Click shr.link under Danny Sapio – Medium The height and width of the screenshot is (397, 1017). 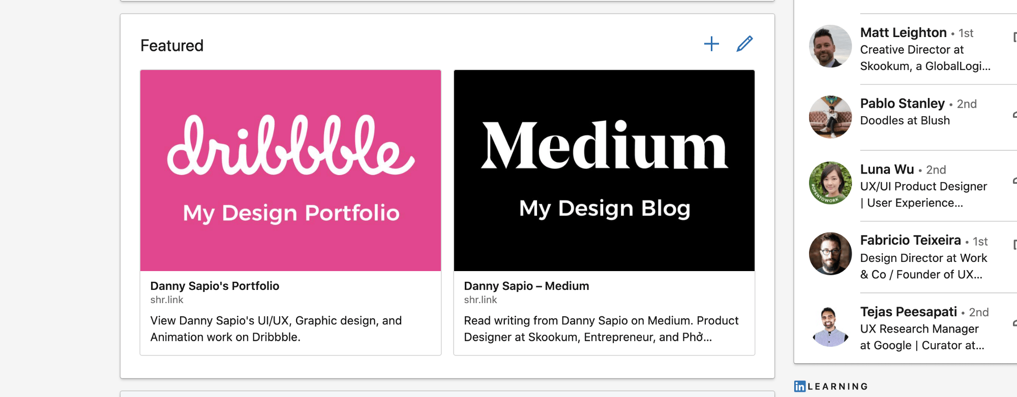click(x=481, y=300)
